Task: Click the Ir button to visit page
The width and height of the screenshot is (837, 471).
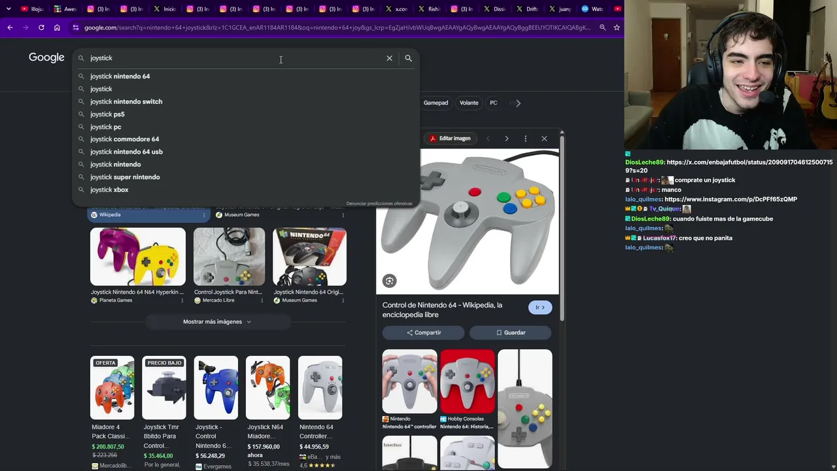Action: click(x=540, y=307)
